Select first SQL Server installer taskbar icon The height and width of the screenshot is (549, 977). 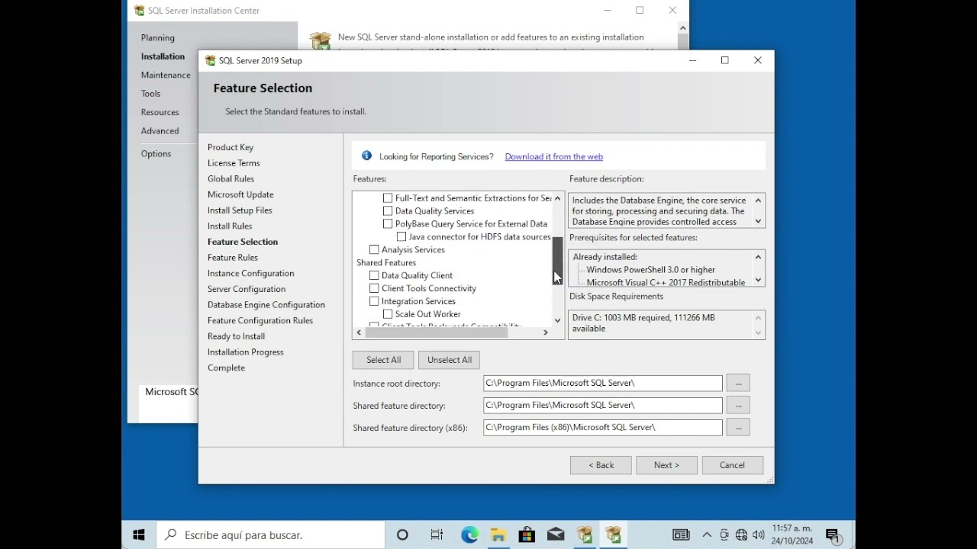(x=585, y=535)
